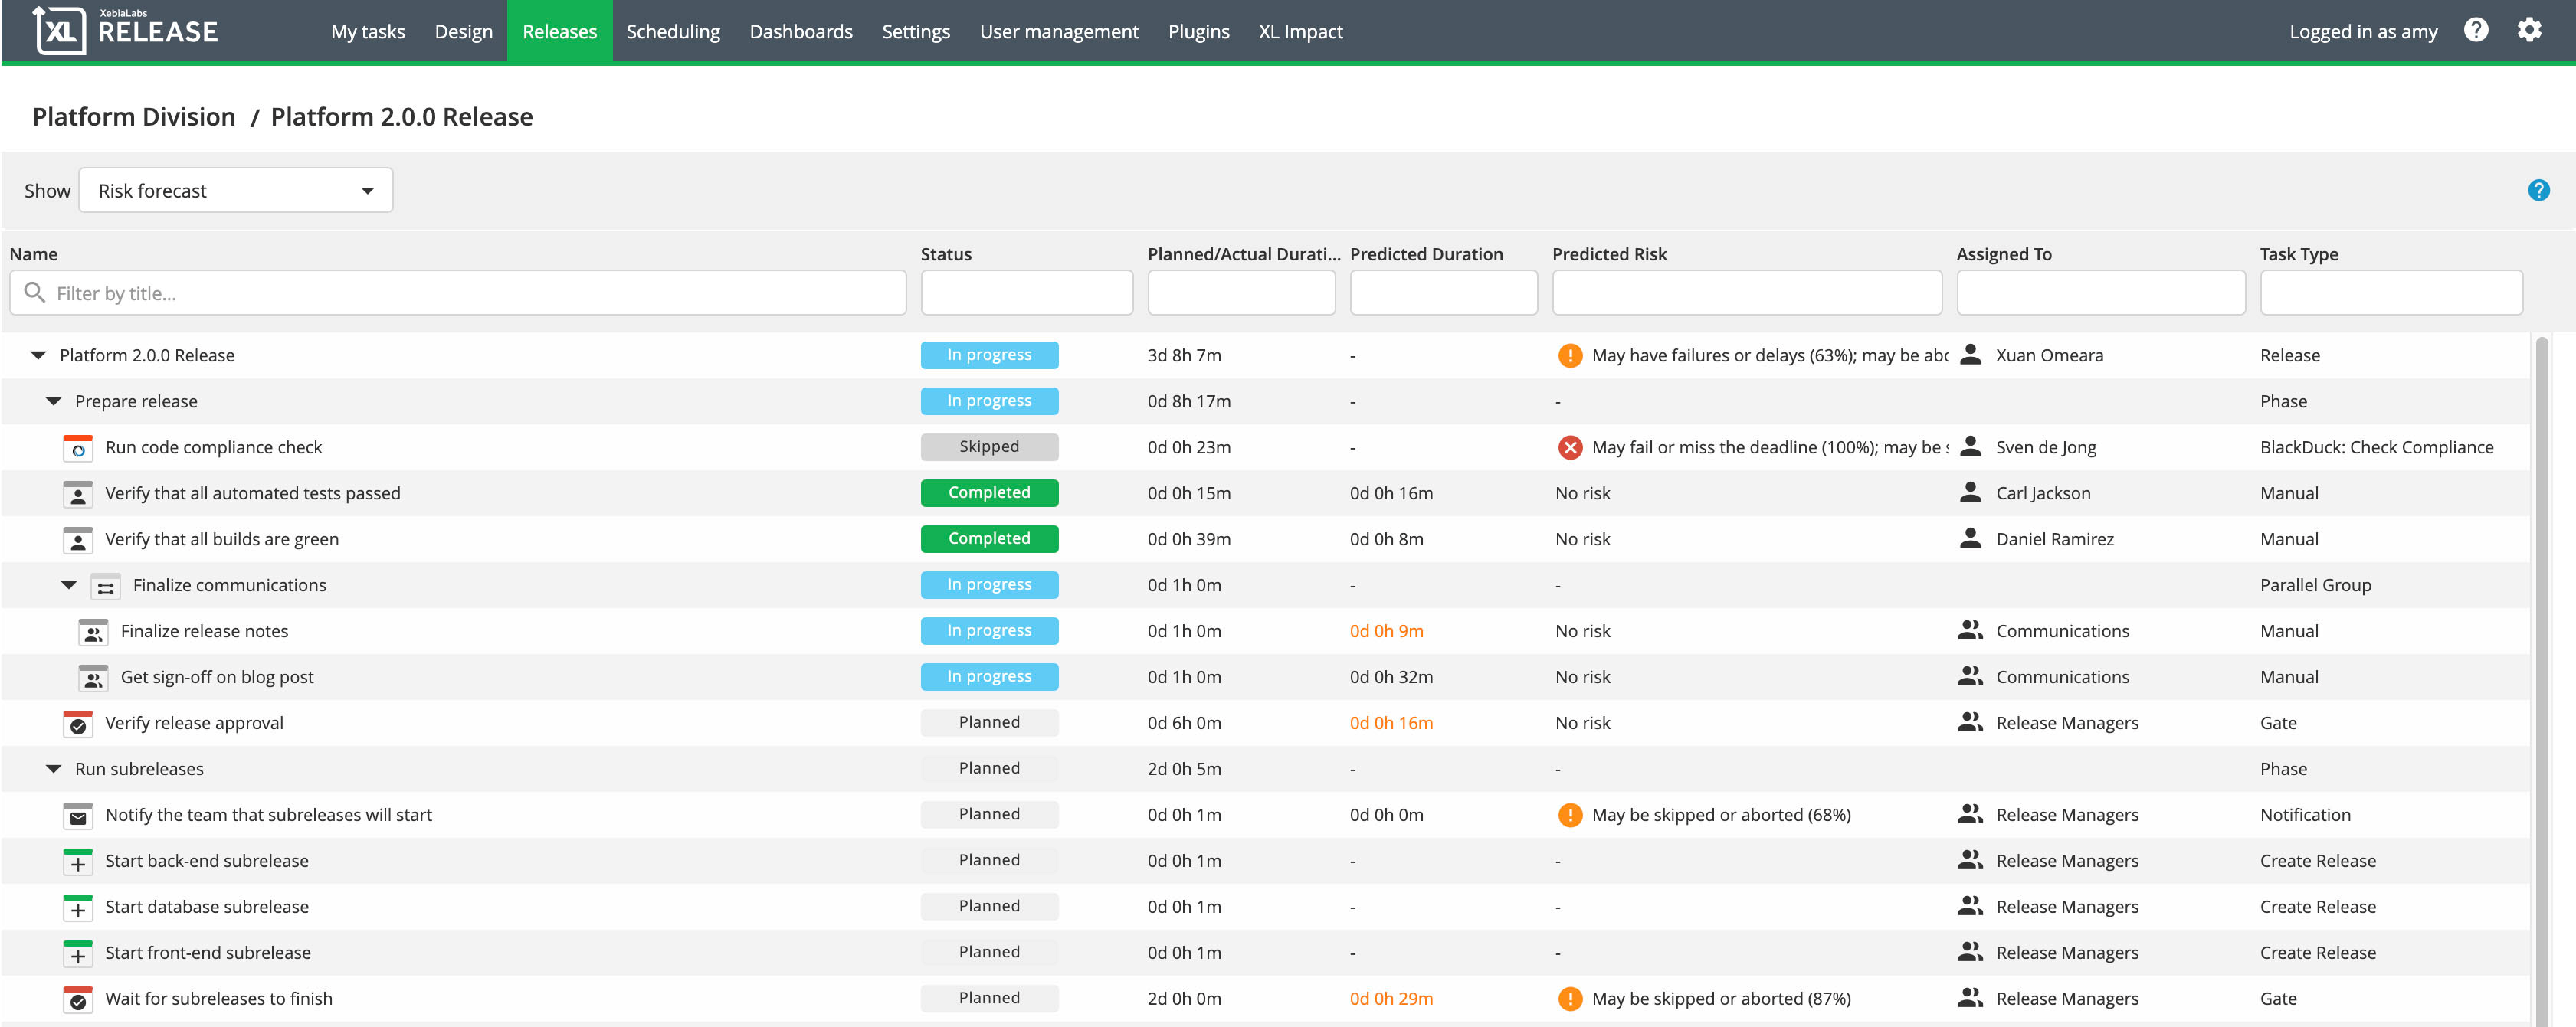This screenshot has width=2576, height=1027.
Task: Collapse the Platform 2.0.0 Release tree node
Action: [38, 355]
